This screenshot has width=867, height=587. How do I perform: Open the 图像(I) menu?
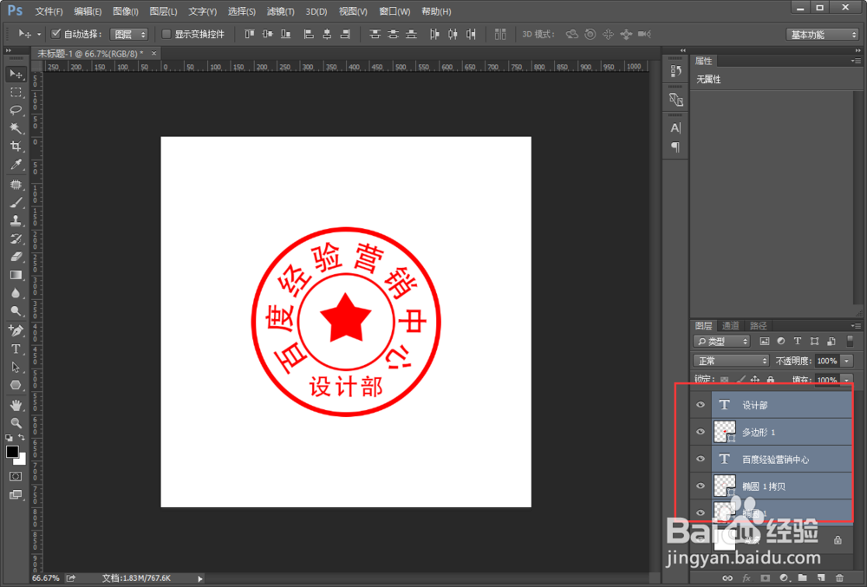coord(126,11)
